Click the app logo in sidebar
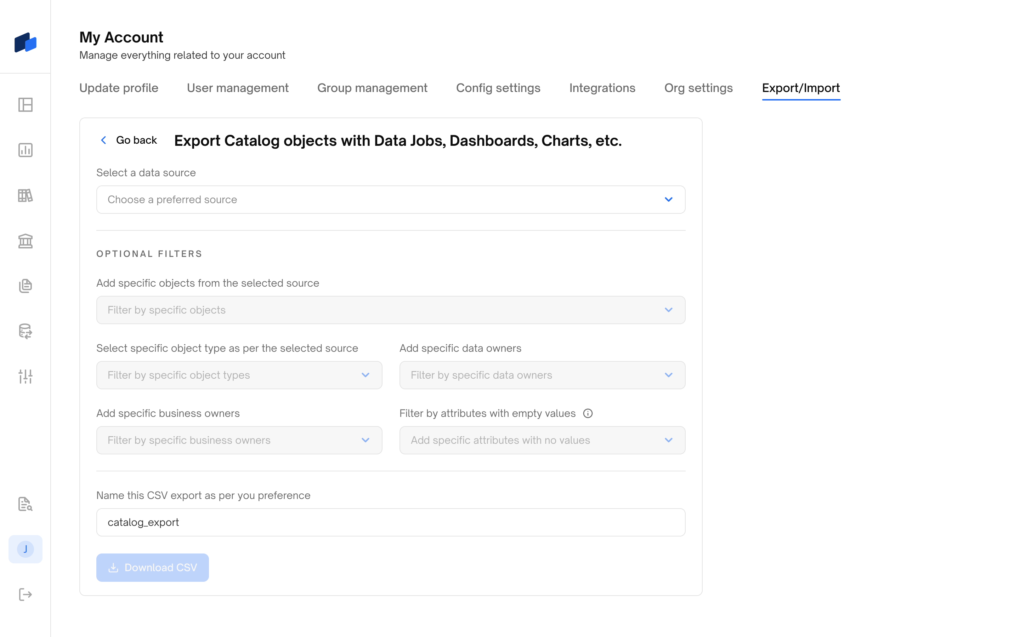The height and width of the screenshot is (637, 1020). 25,42
